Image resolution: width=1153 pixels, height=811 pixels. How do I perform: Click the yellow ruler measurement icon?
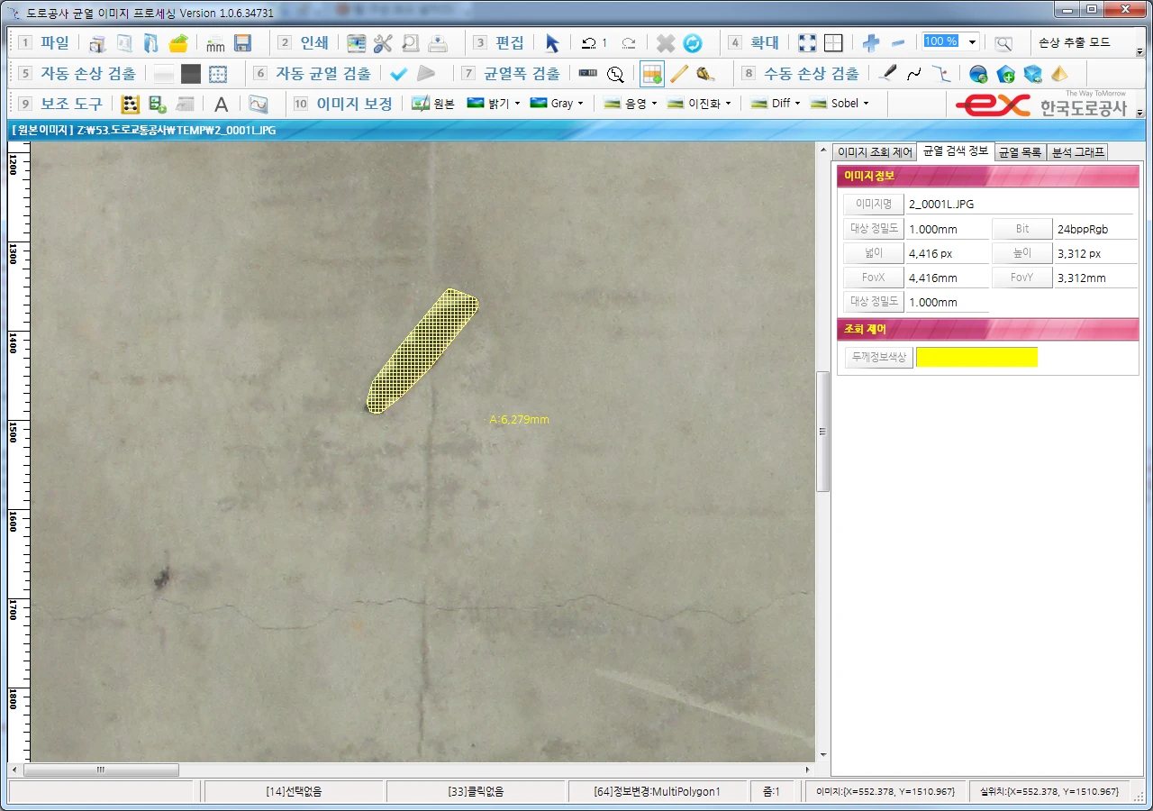point(679,74)
